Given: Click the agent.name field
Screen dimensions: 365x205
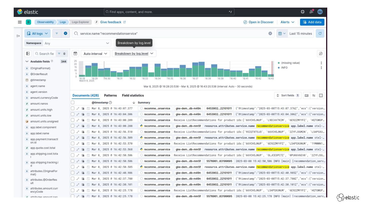Looking at the screenshot, I should click(38, 86).
